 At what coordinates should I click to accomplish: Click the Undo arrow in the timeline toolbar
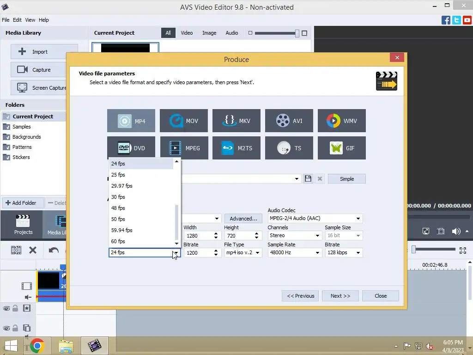pos(54,250)
